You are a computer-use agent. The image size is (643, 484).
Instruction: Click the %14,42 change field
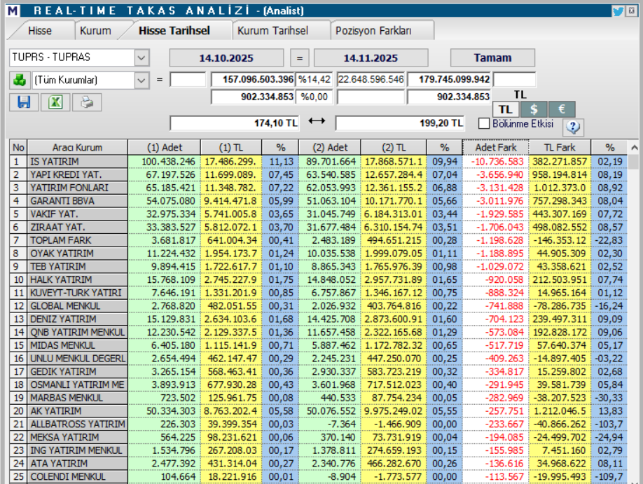pos(314,80)
